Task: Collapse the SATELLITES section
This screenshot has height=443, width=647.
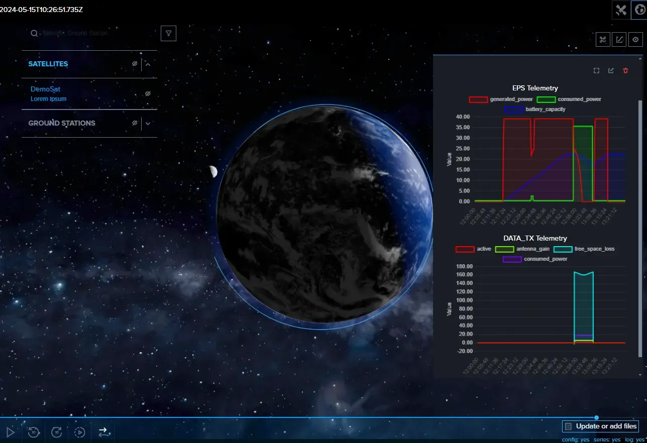Action: (x=148, y=64)
